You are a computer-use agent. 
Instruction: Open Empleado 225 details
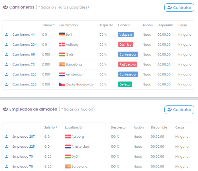click(x=23, y=146)
